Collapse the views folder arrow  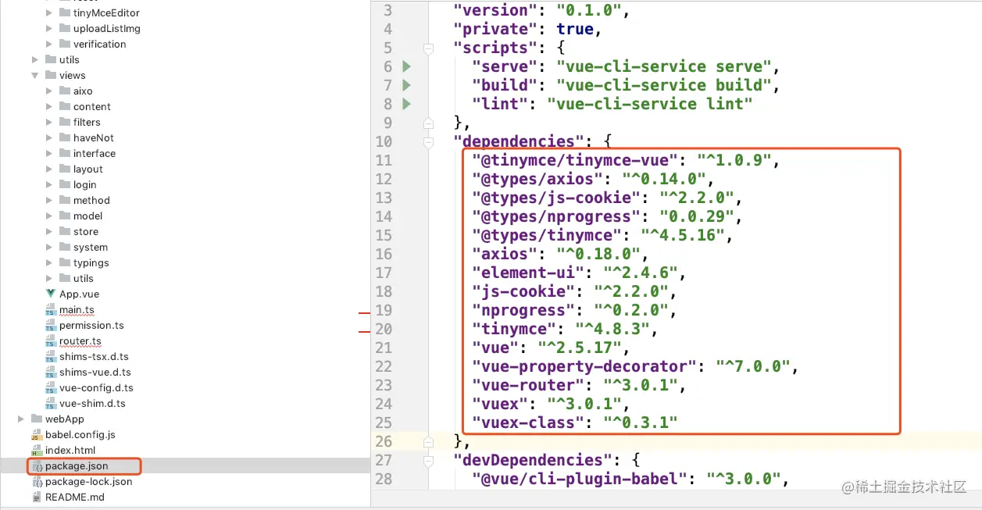click(35, 75)
